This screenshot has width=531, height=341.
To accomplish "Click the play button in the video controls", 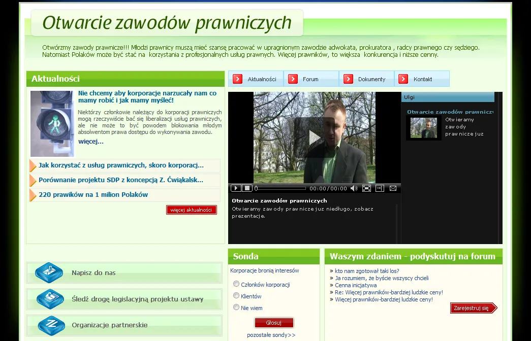I will tap(236, 188).
